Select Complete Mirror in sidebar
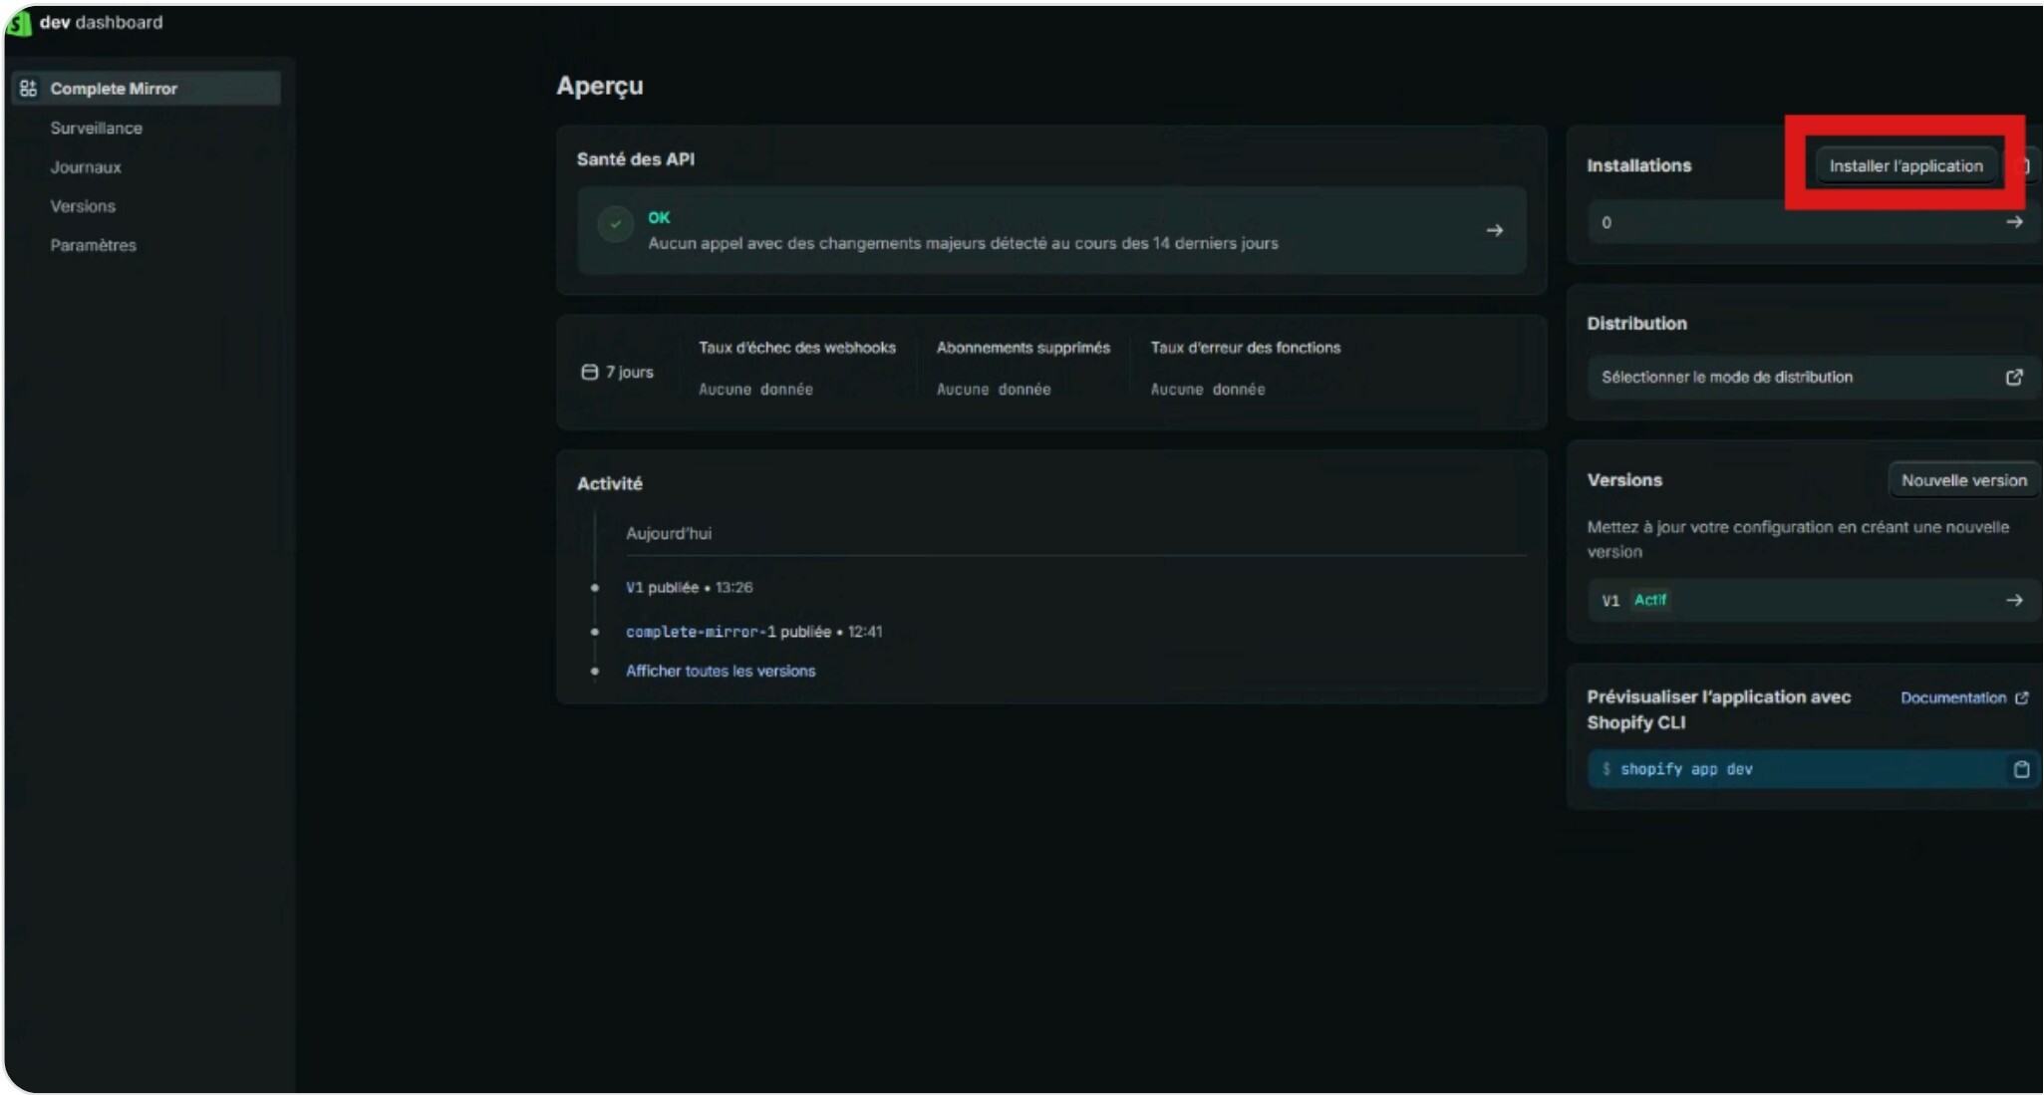The width and height of the screenshot is (2044, 1095). click(146, 89)
